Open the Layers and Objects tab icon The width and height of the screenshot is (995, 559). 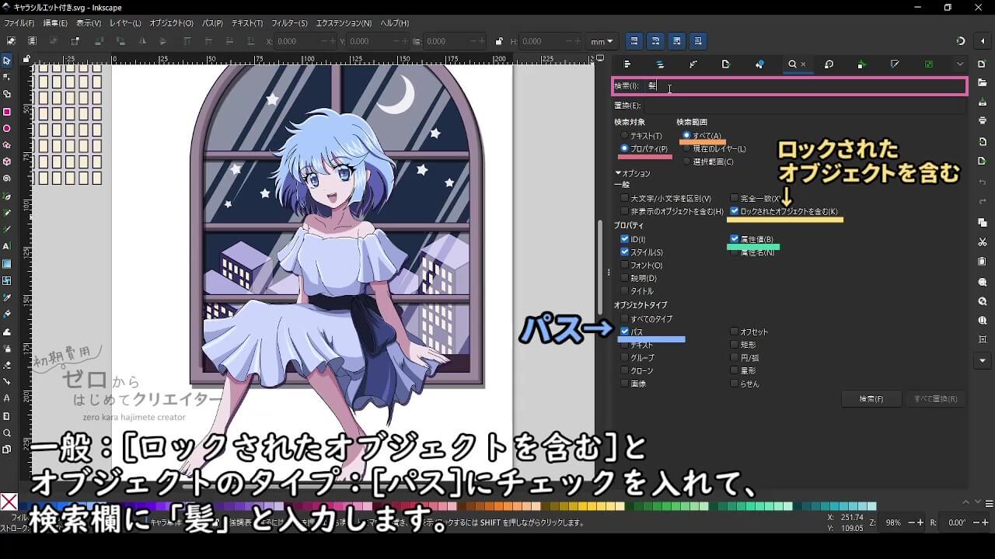point(660,64)
